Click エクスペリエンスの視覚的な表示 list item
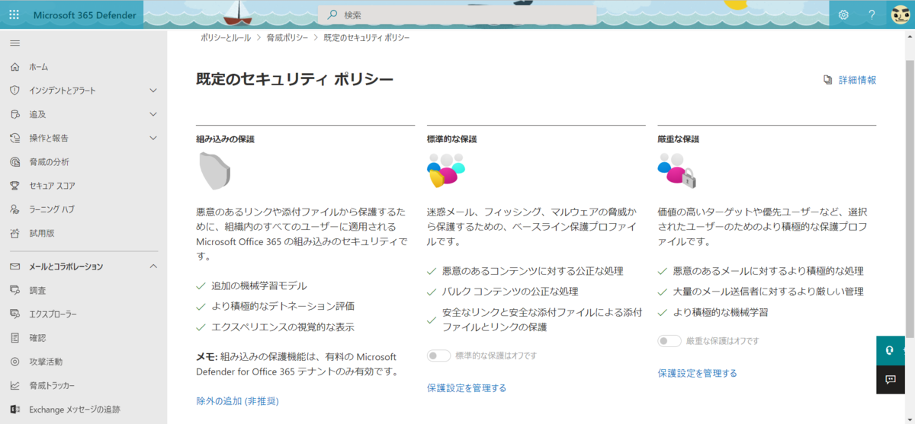915x424 pixels. coord(283,327)
